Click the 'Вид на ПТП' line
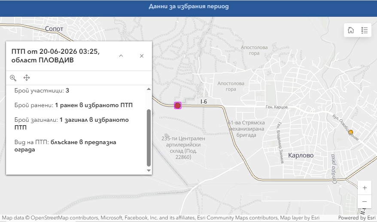The height and width of the screenshot is (222, 377). 65,146
